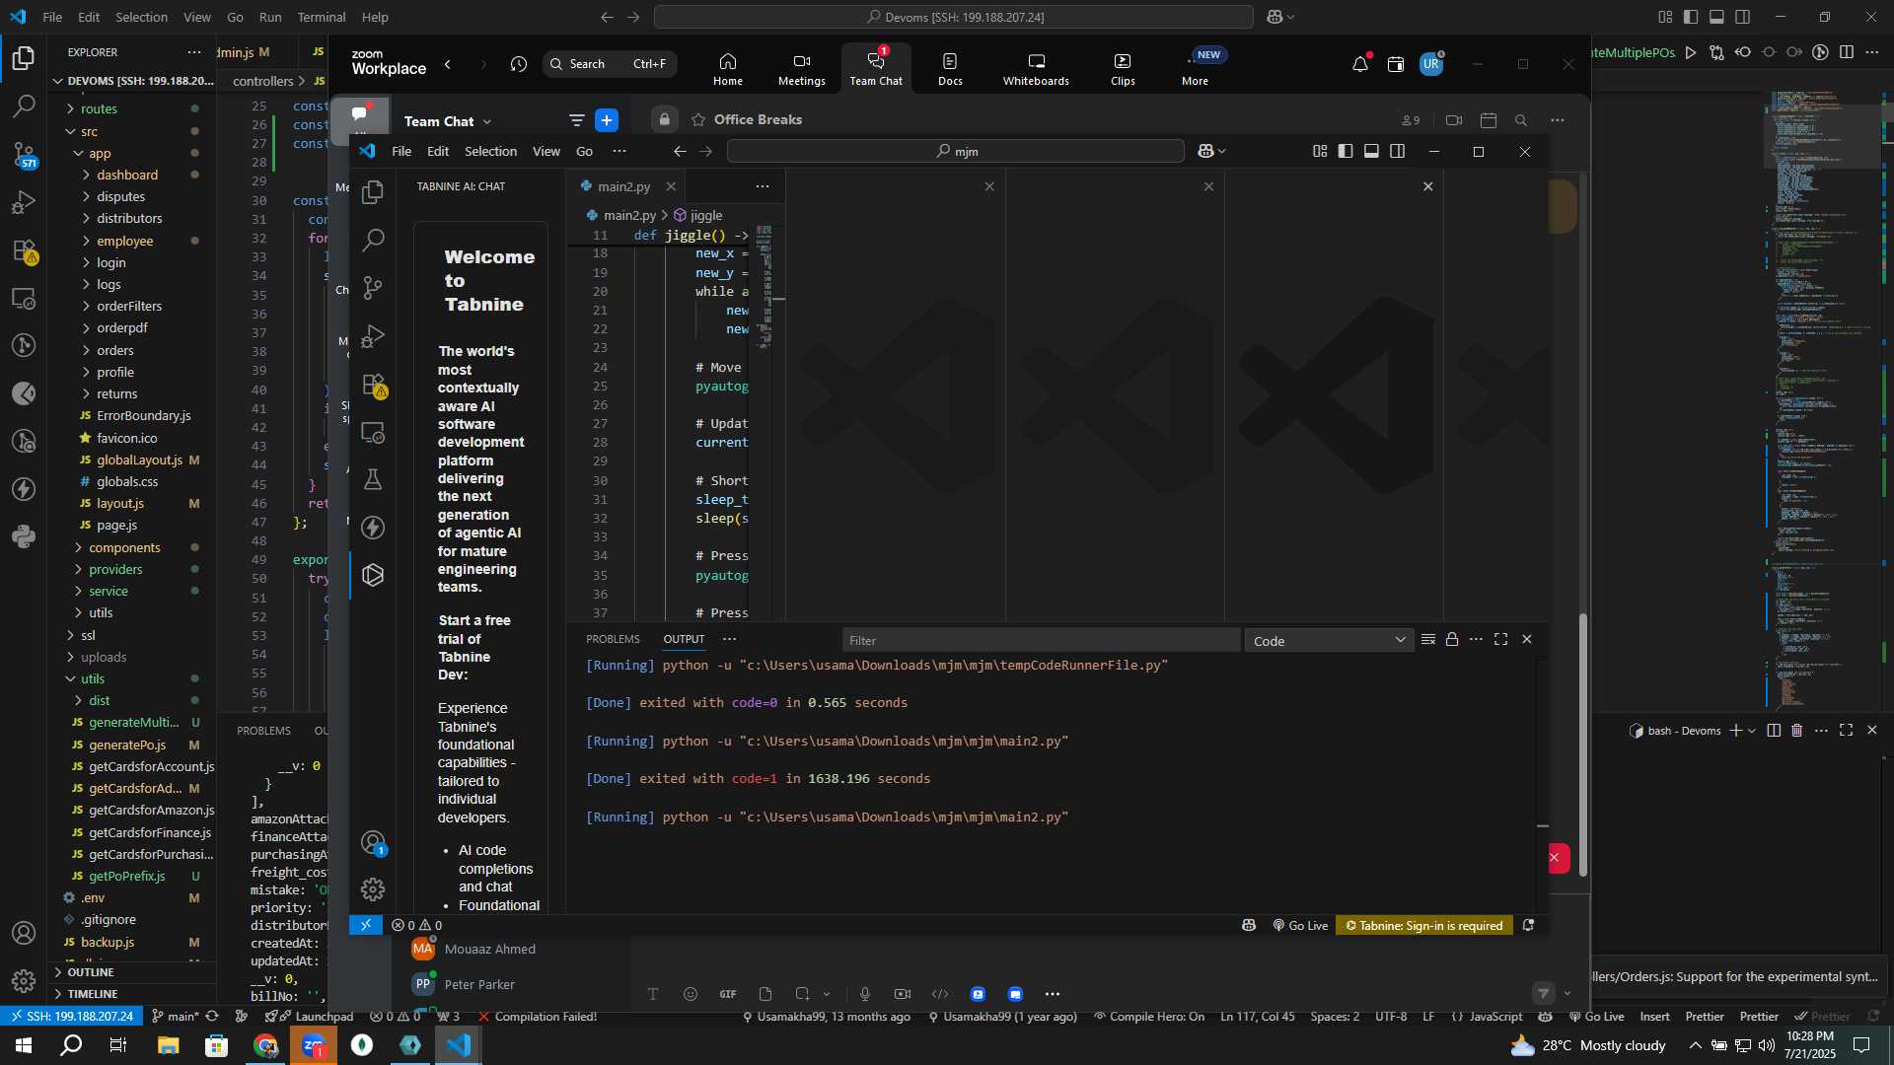Open Zoom Team Chat tab button

pyautogui.click(x=876, y=69)
